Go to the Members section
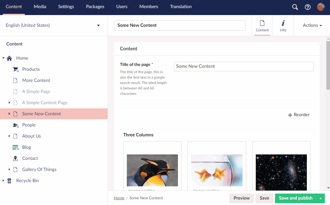Screen dimensions: 330x205 [x=149, y=7]
